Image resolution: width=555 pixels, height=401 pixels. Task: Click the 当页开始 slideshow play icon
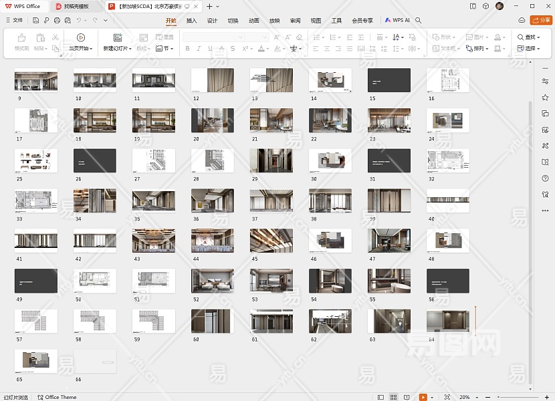pos(80,37)
